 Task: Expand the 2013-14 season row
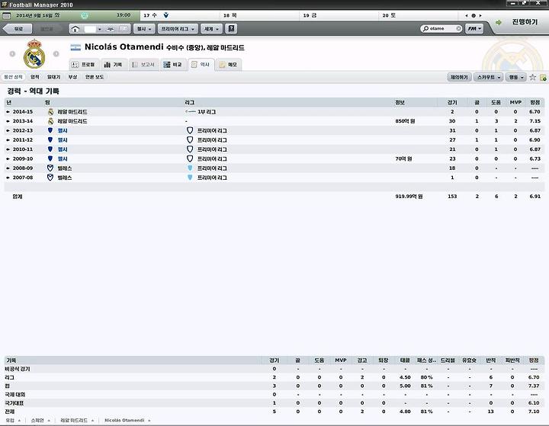pyautogui.click(x=8, y=121)
